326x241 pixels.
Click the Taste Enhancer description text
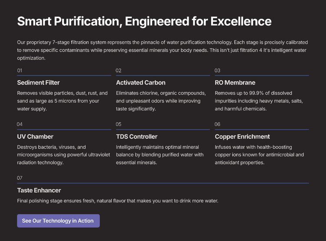[x=117, y=201]
